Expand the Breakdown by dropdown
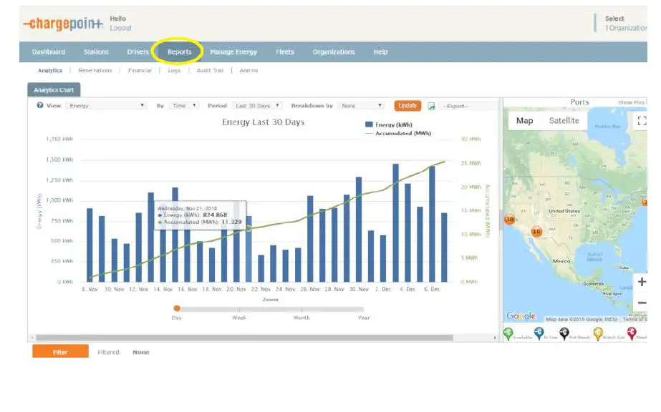 362,106
